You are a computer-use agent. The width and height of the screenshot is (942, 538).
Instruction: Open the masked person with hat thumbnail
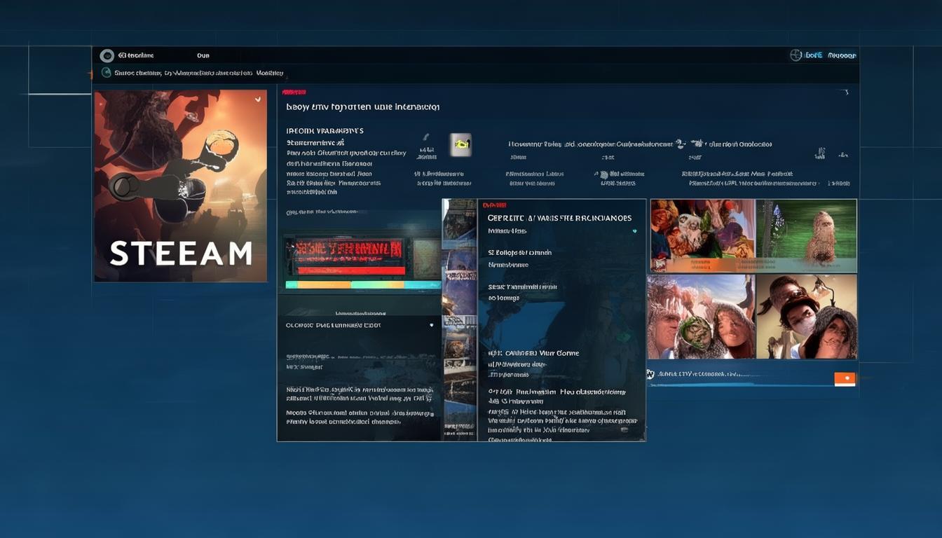pyautogui.click(x=807, y=317)
